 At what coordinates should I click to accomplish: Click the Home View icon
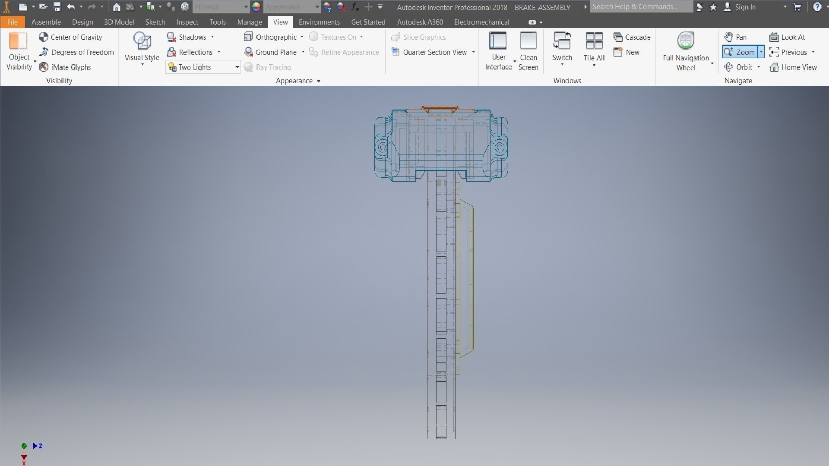click(x=774, y=67)
